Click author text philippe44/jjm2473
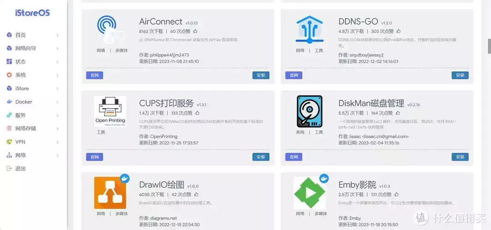491x230 pixels. pyautogui.click(x=170, y=55)
